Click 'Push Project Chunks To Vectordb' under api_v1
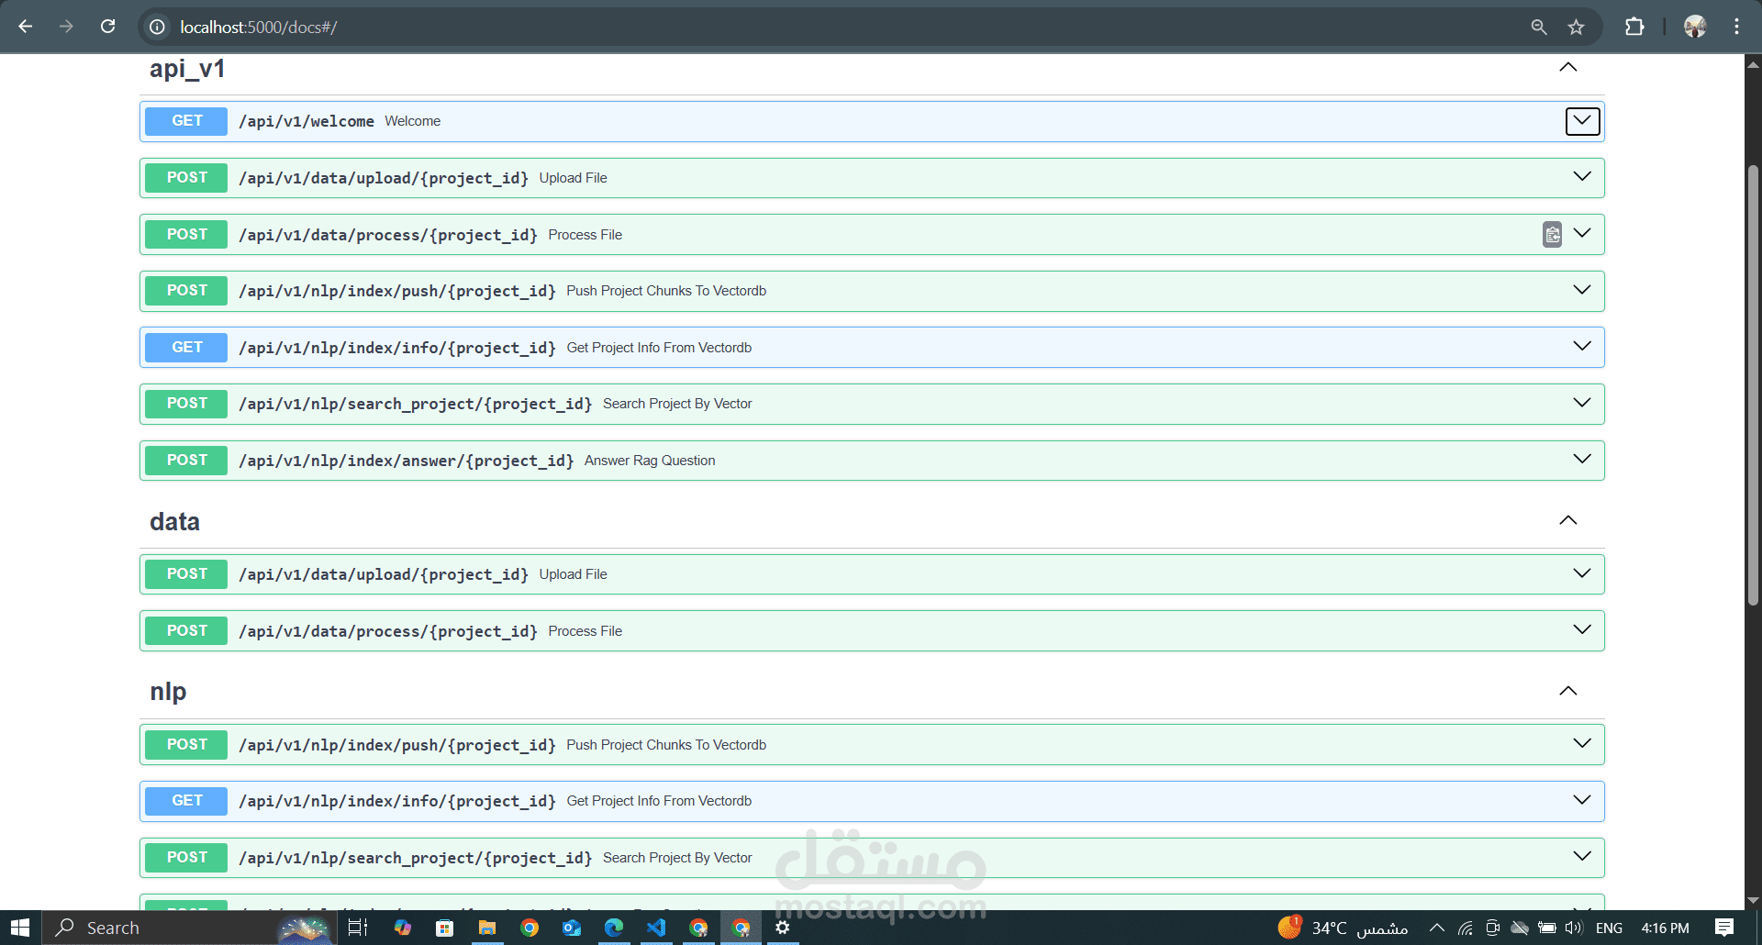Screen dimensions: 1762x945 [x=666, y=291]
